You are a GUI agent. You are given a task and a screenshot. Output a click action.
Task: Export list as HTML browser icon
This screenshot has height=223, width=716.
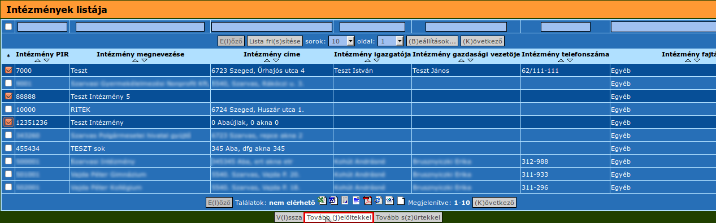[378, 200]
